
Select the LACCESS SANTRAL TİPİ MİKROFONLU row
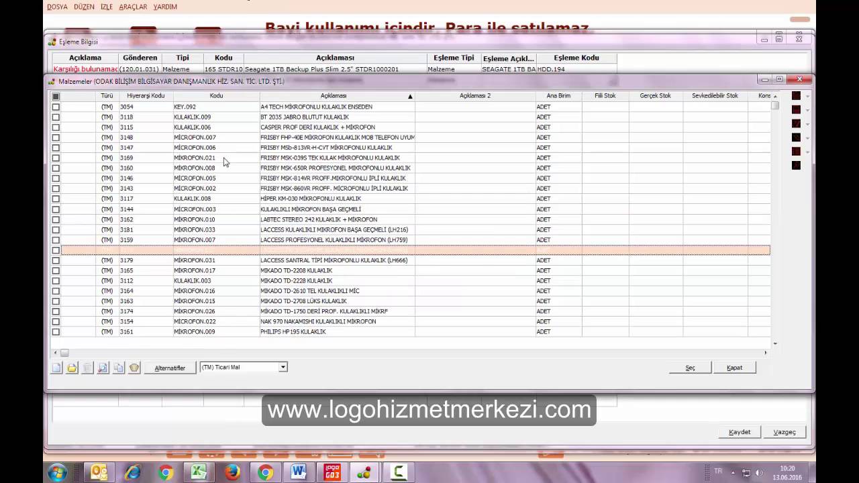415,260
